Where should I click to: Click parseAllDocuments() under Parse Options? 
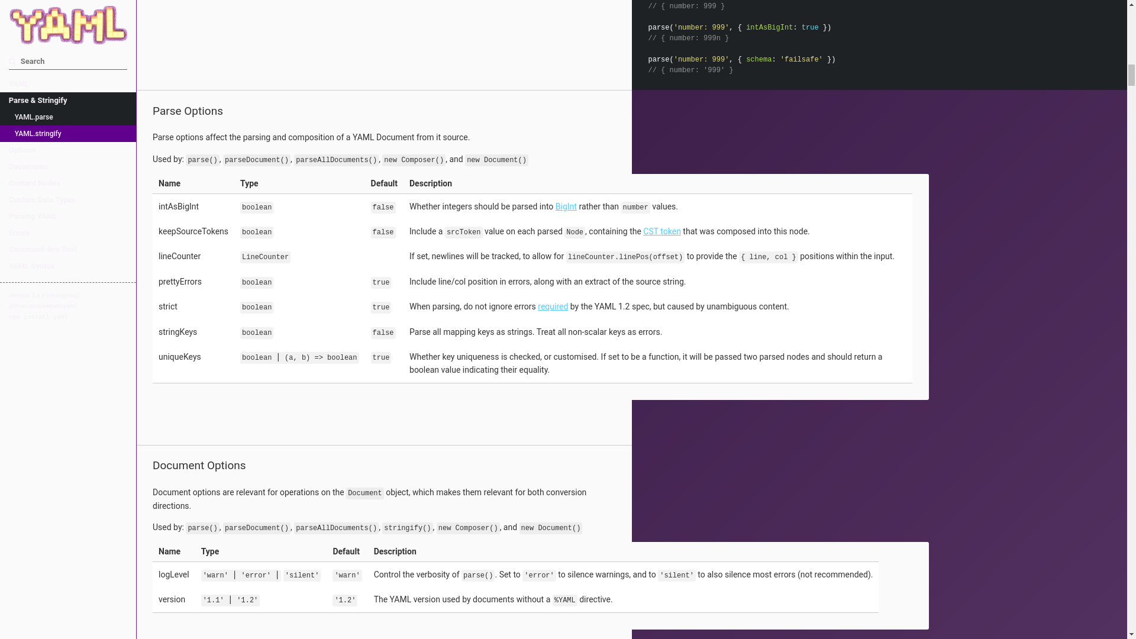point(336,160)
